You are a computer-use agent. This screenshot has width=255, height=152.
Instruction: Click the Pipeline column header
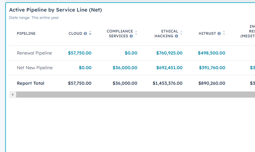coord(26,34)
